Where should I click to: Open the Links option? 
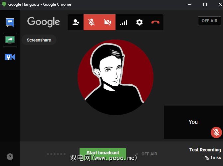(213, 158)
